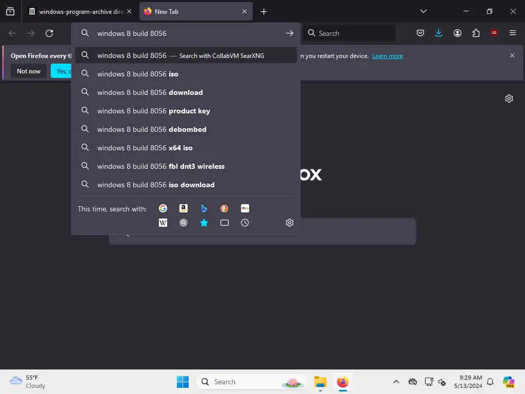Screen dimensions: 525x394
Task: Launch Copilot preview from taskbar
Action: [x=509, y=382]
